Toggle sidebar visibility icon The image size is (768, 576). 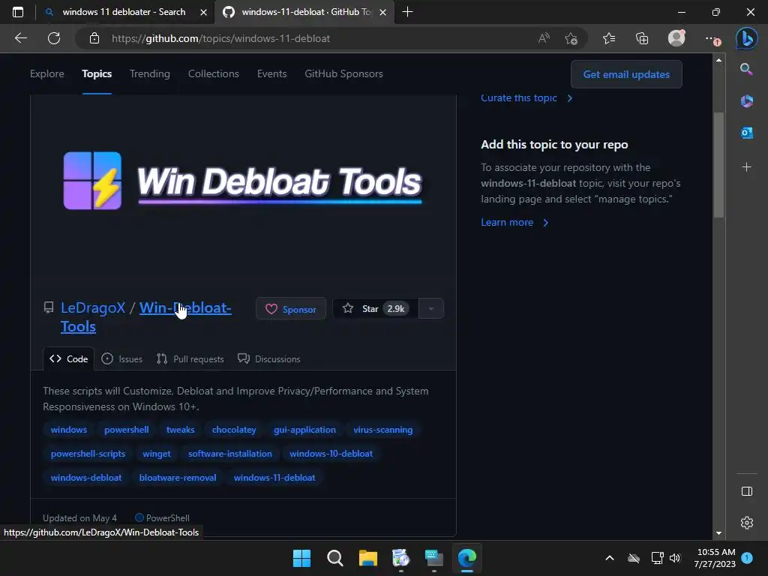coord(746,491)
